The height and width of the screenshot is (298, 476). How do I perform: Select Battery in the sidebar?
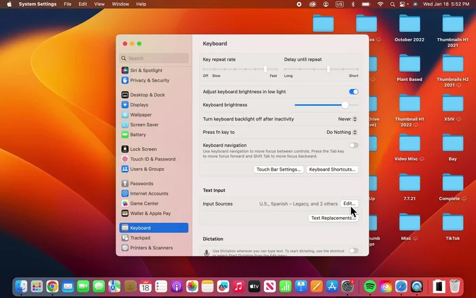tap(137, 135)
